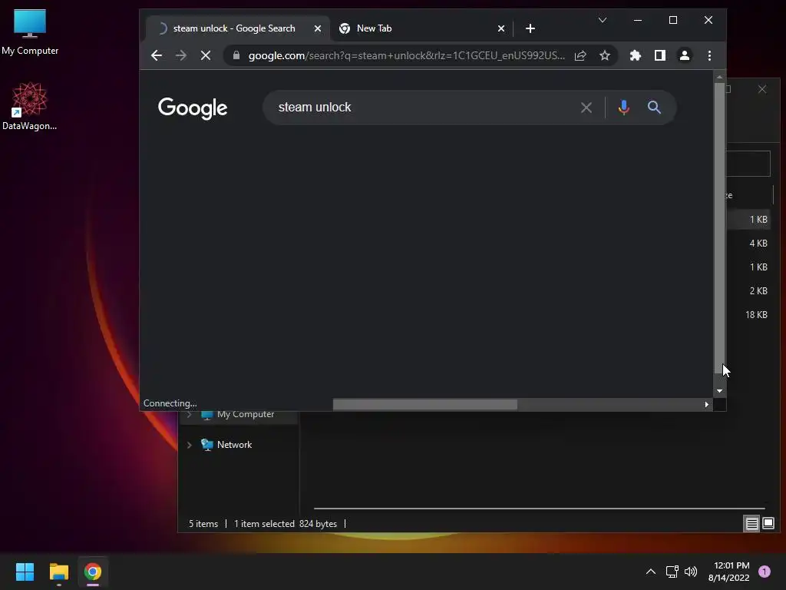Click horizontal scroll right arrow

point(706,404)
